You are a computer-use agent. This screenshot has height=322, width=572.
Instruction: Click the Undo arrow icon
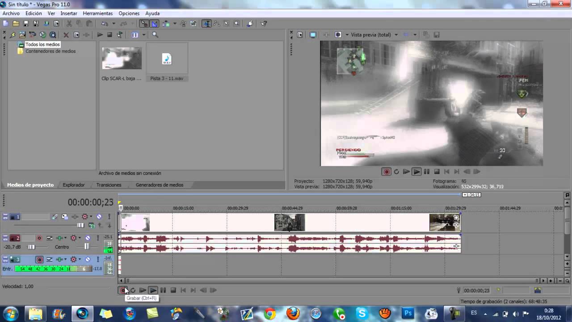point(105,23)
